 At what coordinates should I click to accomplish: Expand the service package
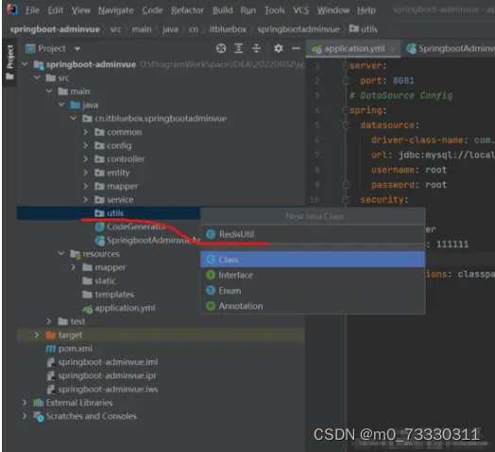click(85, 200)
